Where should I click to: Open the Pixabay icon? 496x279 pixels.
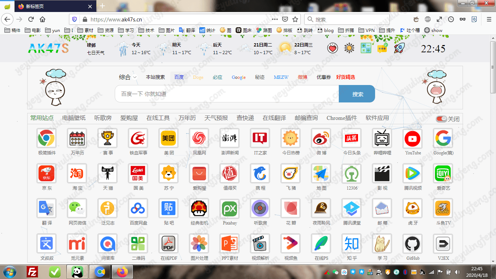tap(229, 209)
